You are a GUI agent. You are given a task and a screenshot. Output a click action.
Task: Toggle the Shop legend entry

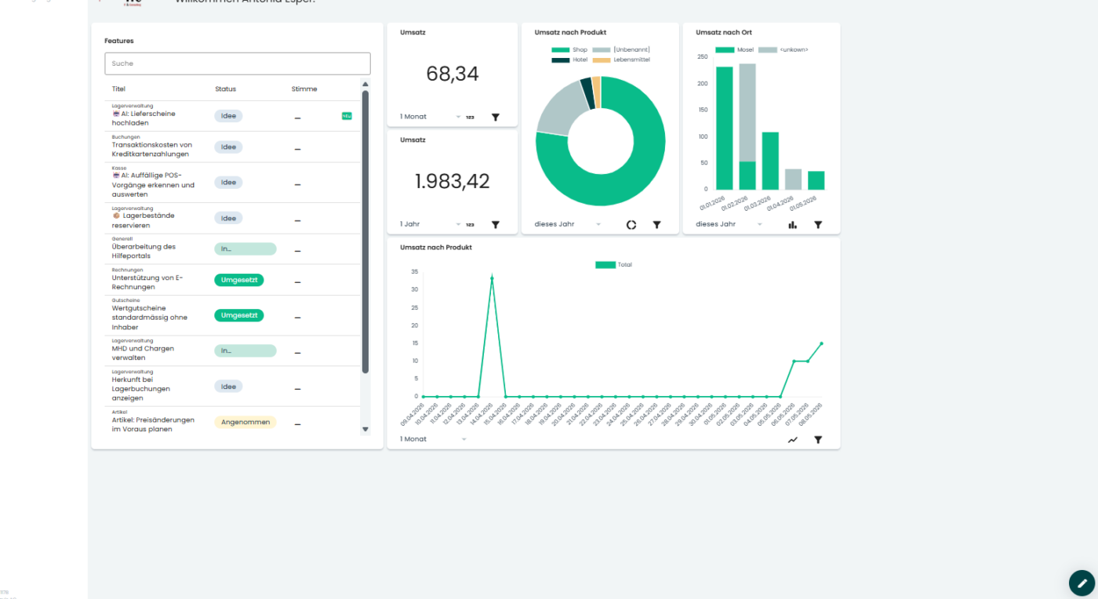569,50
